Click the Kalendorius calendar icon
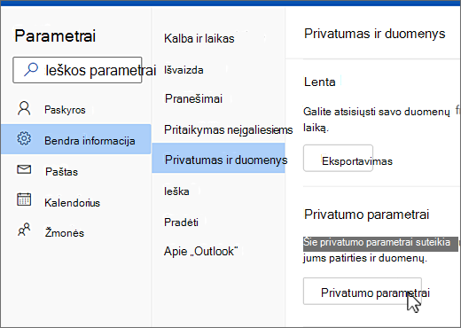The width and height of the screenshot is (461, 328). point(24,199)
